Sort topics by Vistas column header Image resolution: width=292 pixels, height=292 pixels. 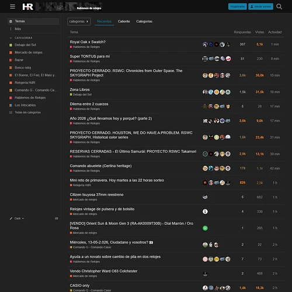point(259,32)
